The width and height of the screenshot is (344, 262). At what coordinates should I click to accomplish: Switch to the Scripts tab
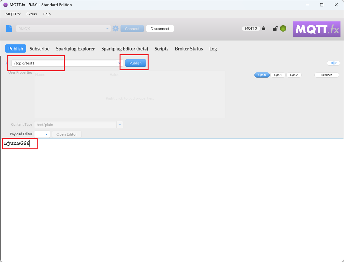161,49
